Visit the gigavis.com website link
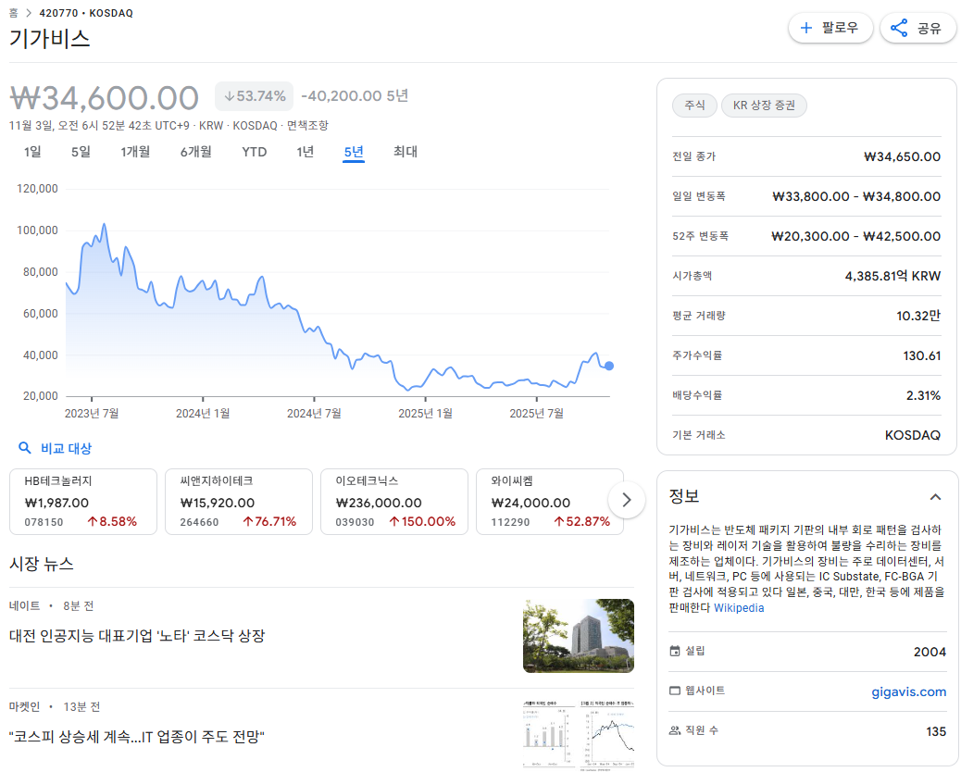Viewport: 961px width, 772px height. coord(909,691)
